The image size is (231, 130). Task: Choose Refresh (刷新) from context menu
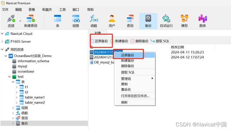click(135, 103)
